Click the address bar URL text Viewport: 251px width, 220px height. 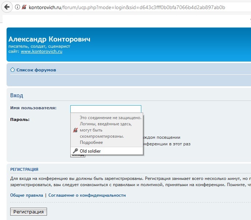pyautogui.click(x=127, y=7)
